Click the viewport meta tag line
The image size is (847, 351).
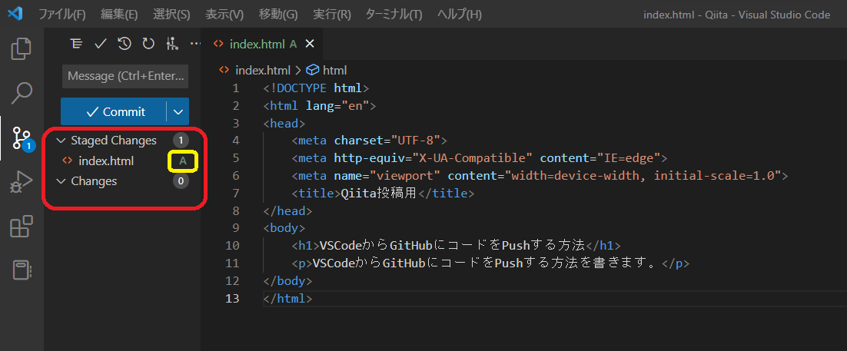(x=540, y=175)
